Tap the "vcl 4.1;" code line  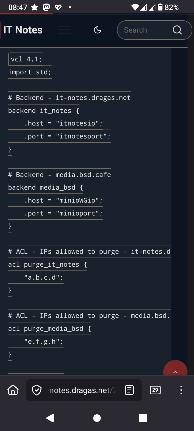(26, 59)
